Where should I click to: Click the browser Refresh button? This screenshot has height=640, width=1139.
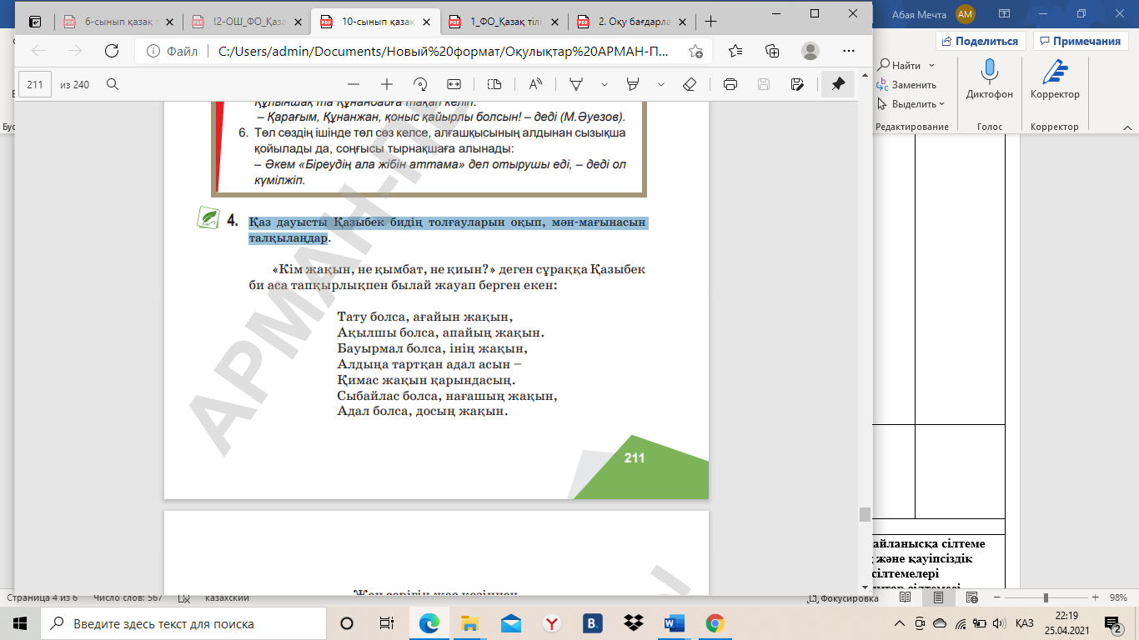pos(111,51)
